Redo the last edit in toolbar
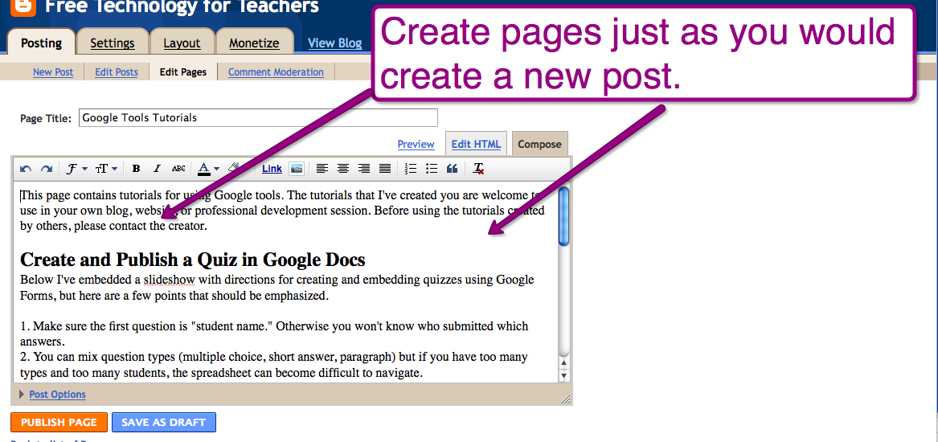Image resolution: width=938 pixels, height=442 pixels. pyautogui.click(x=46, y=170)
